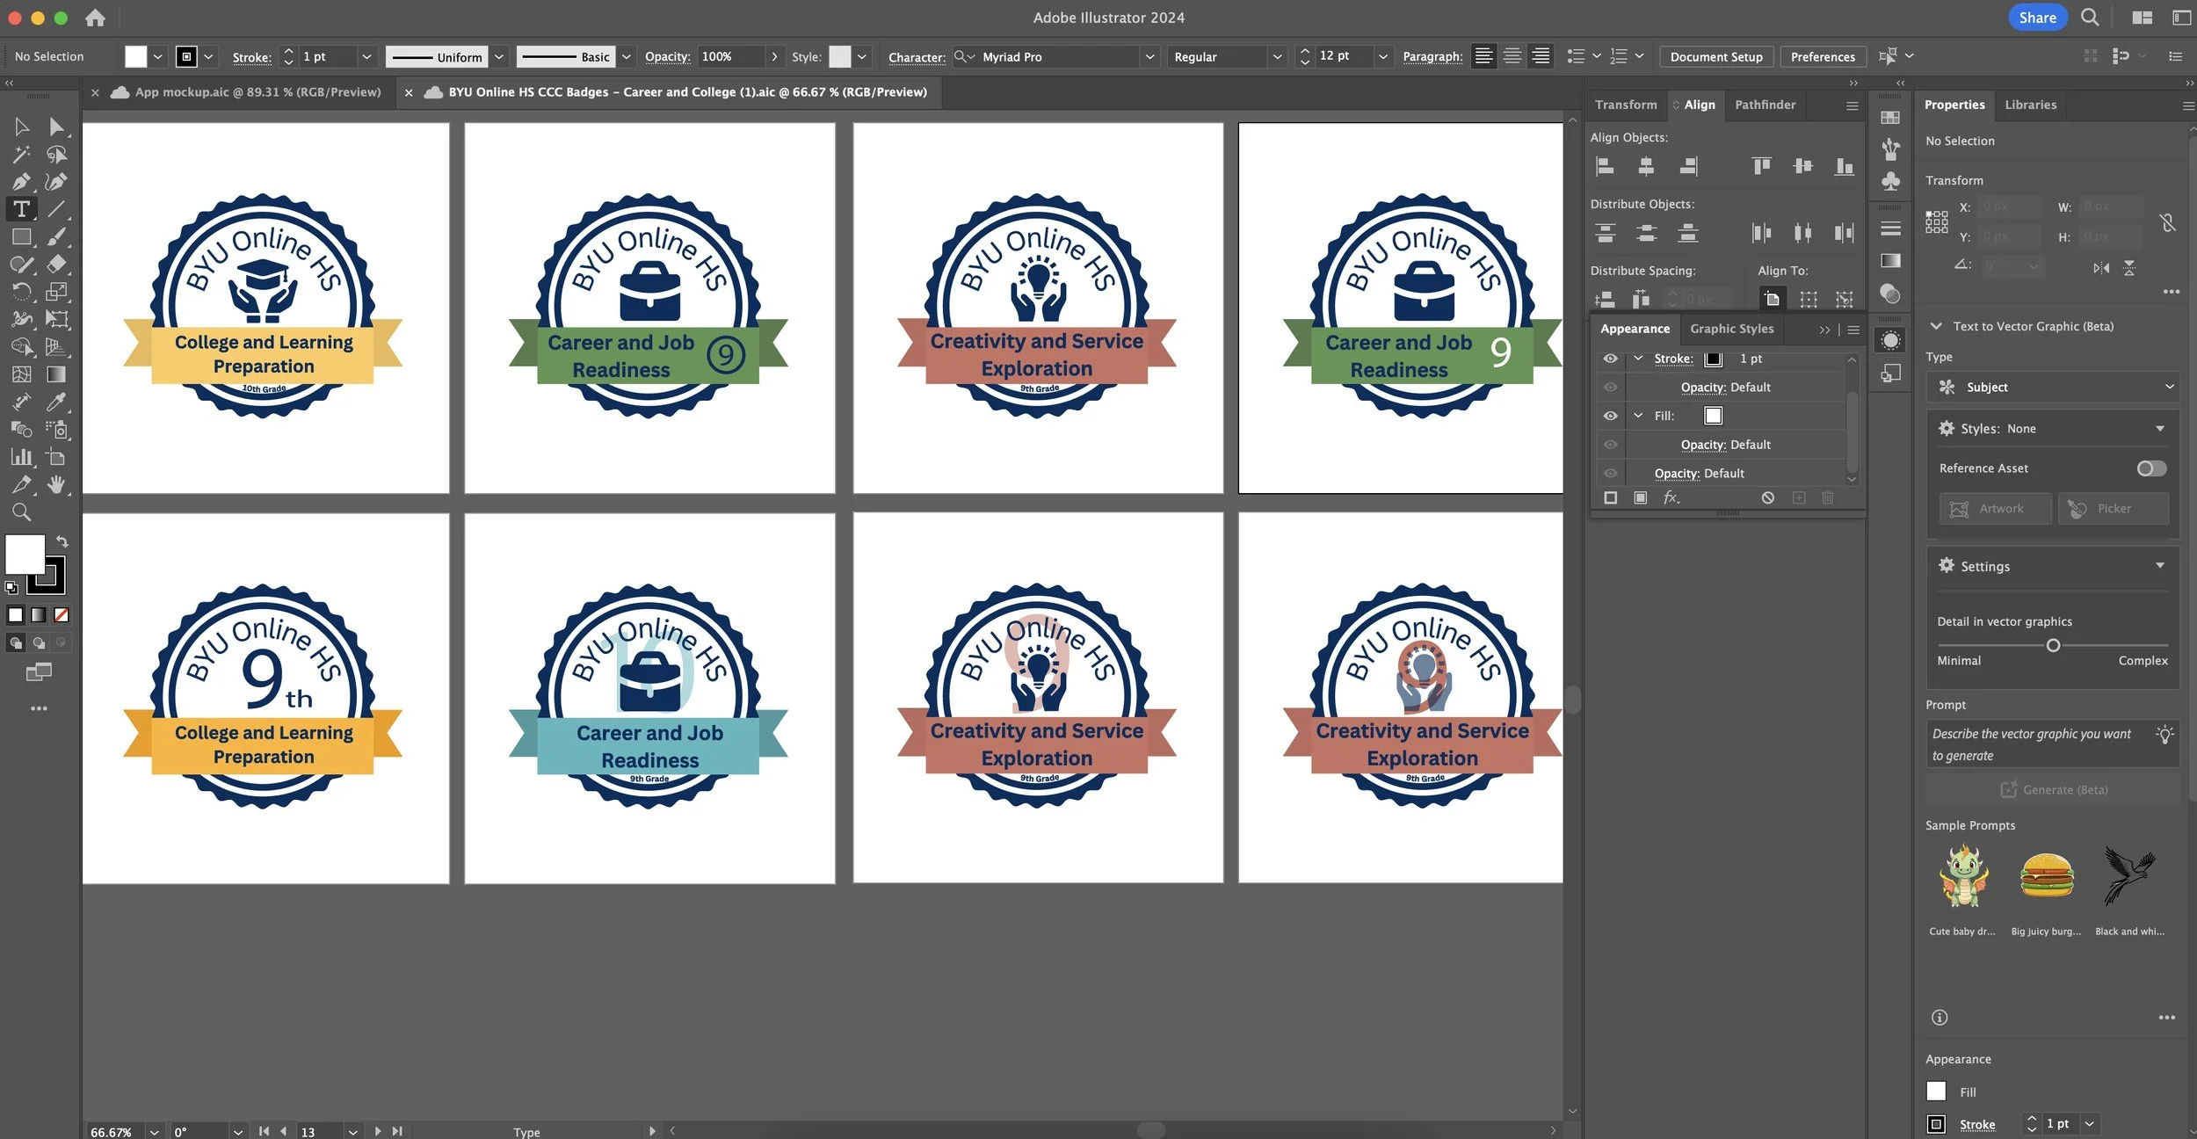Select the Pen tool

[22, 182]
